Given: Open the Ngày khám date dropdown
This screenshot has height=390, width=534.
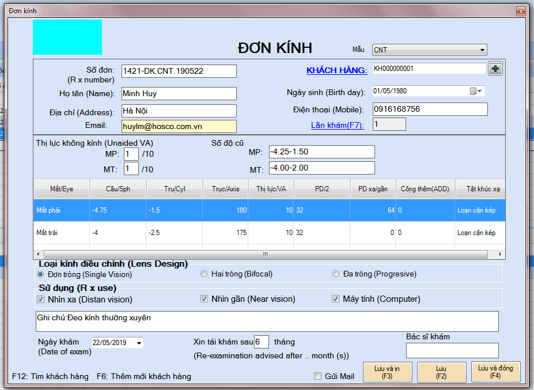Looking at the screenshot, I should click(x=139, y=343).
